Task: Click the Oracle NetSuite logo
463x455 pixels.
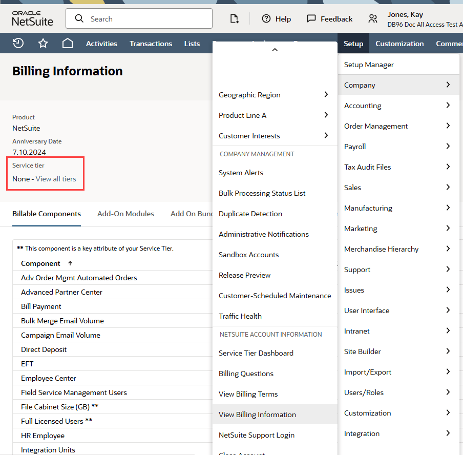Action: point(32,18)
